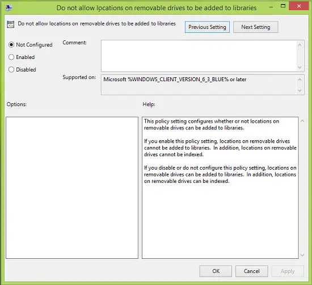Click the Group Policy icon in title bar

(9, 8)
